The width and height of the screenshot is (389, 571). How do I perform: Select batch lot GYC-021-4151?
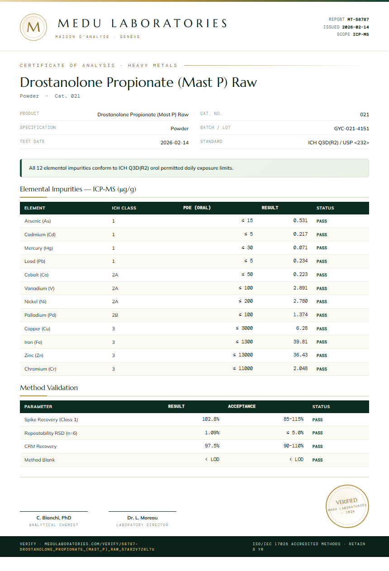click(351, 128)
